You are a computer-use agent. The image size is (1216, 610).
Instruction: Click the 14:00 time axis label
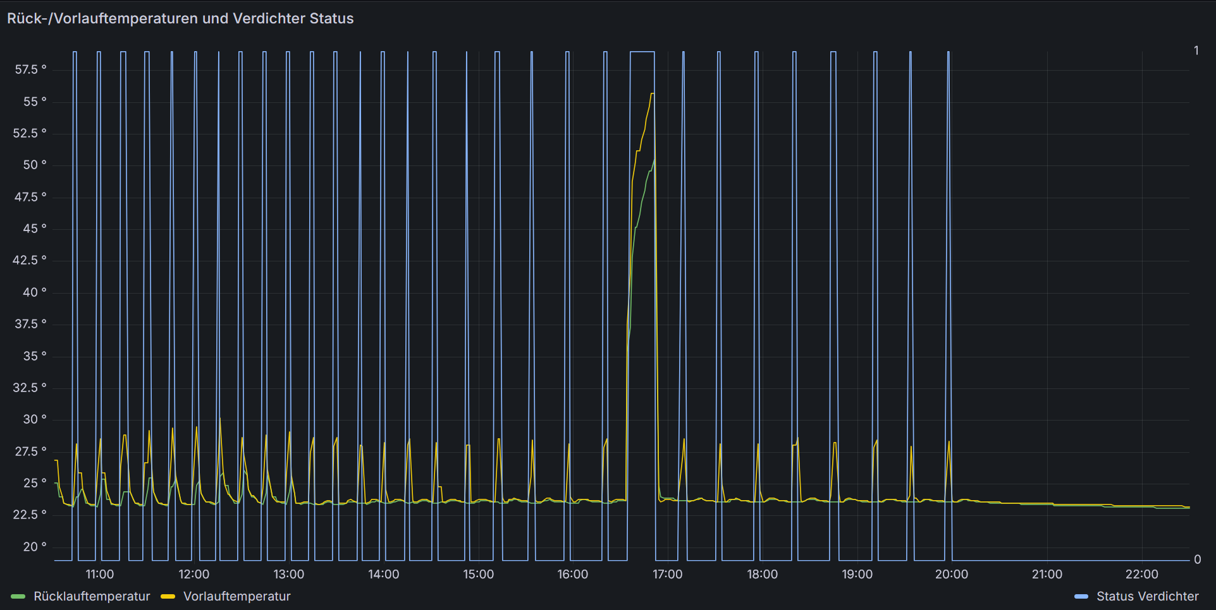click(x=383, y=574)
